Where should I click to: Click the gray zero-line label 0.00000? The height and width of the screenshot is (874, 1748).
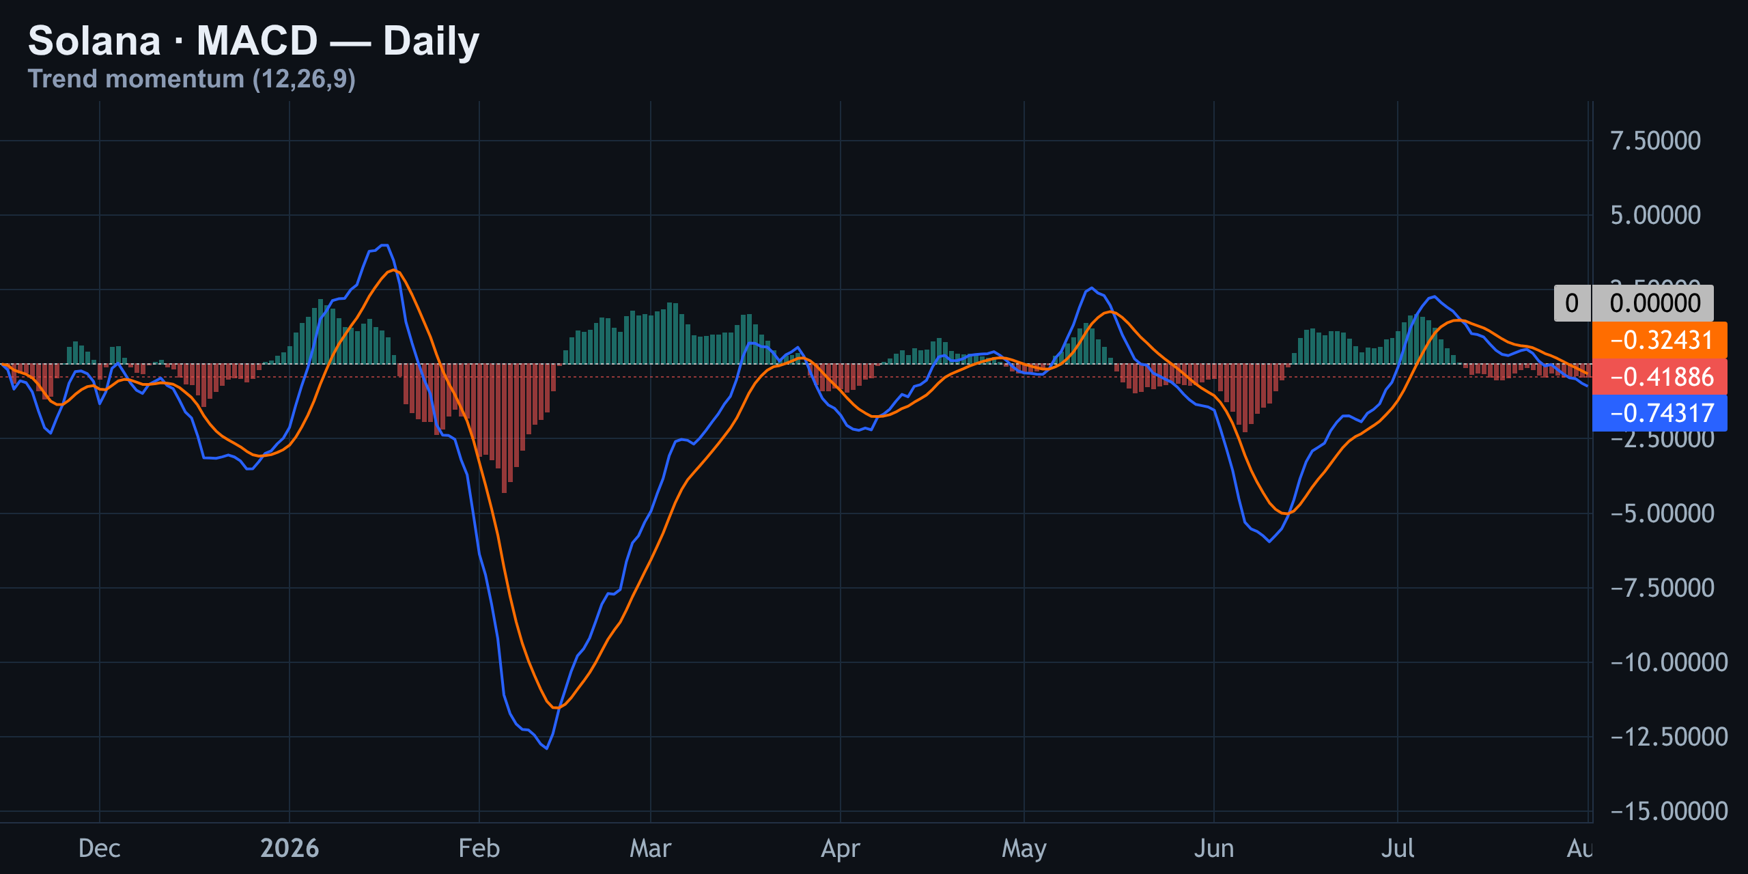point(1654,303)
